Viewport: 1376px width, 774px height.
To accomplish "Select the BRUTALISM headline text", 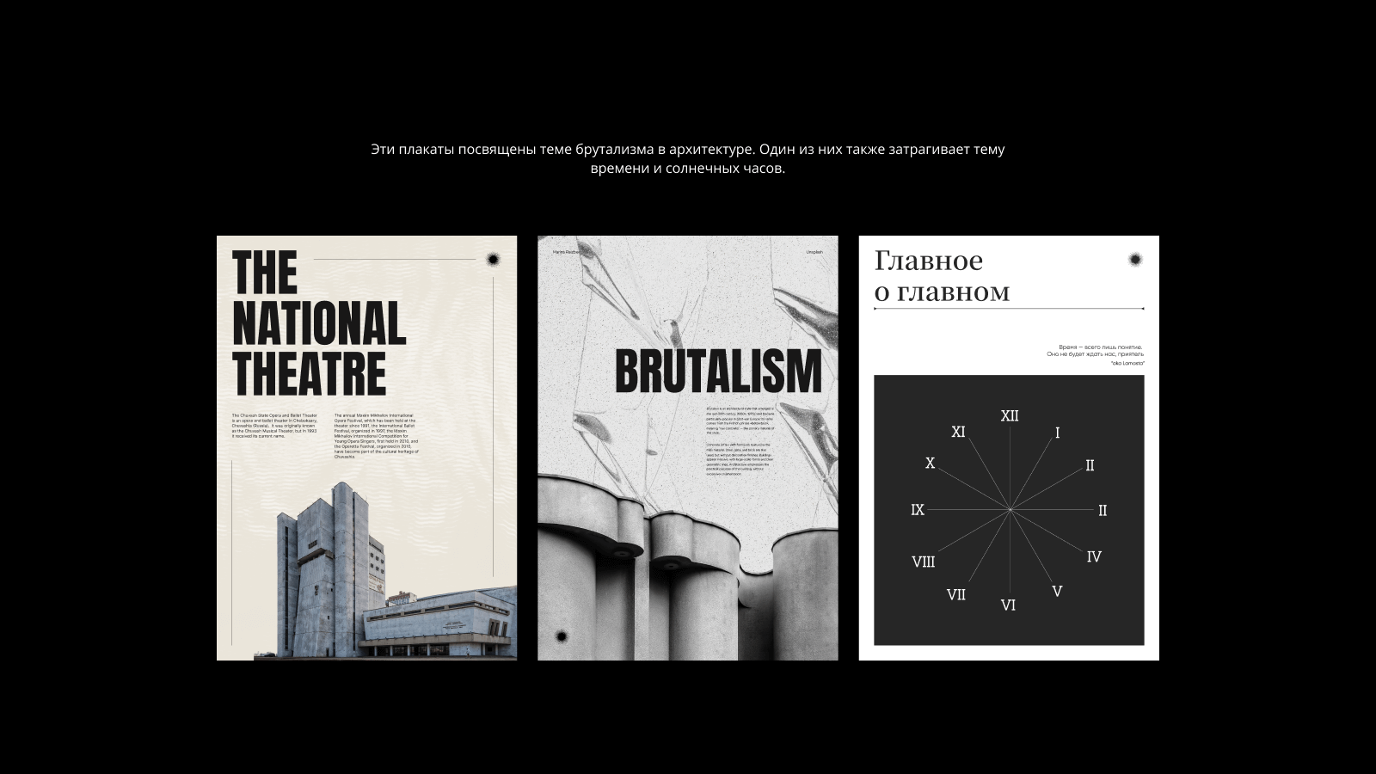I will pos(718,372).
